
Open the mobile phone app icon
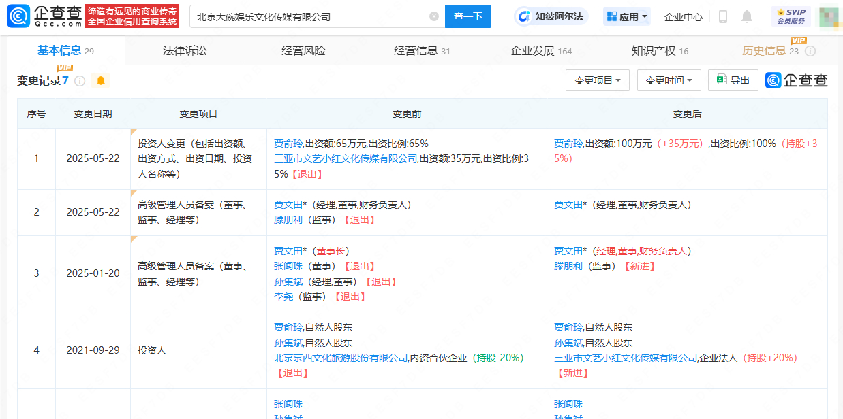[723, 16]
